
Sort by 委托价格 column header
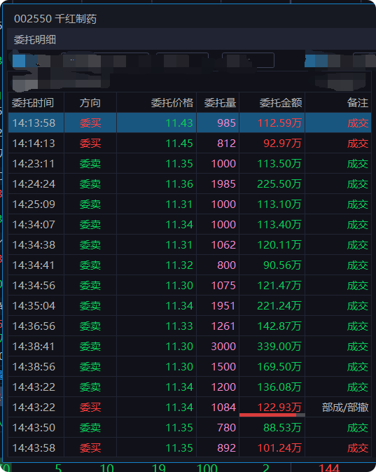172,103
